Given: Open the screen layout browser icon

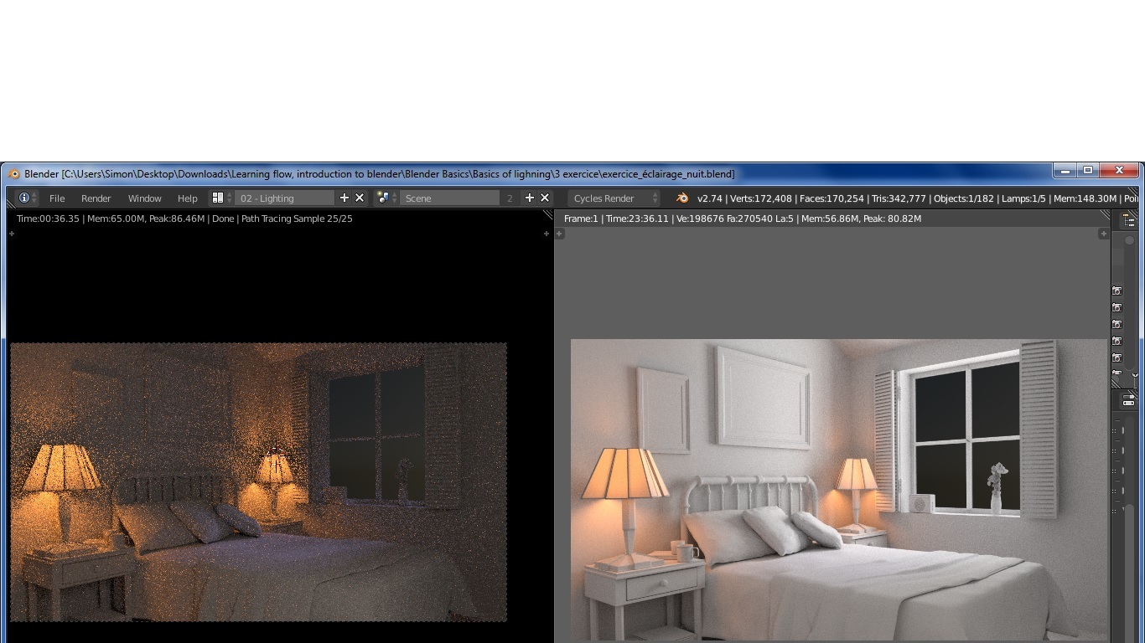Looking at the screenshot, I should pos(217,198).
